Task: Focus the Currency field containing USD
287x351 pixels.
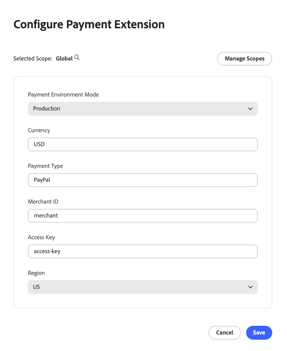Action: [x=143, y=144]
